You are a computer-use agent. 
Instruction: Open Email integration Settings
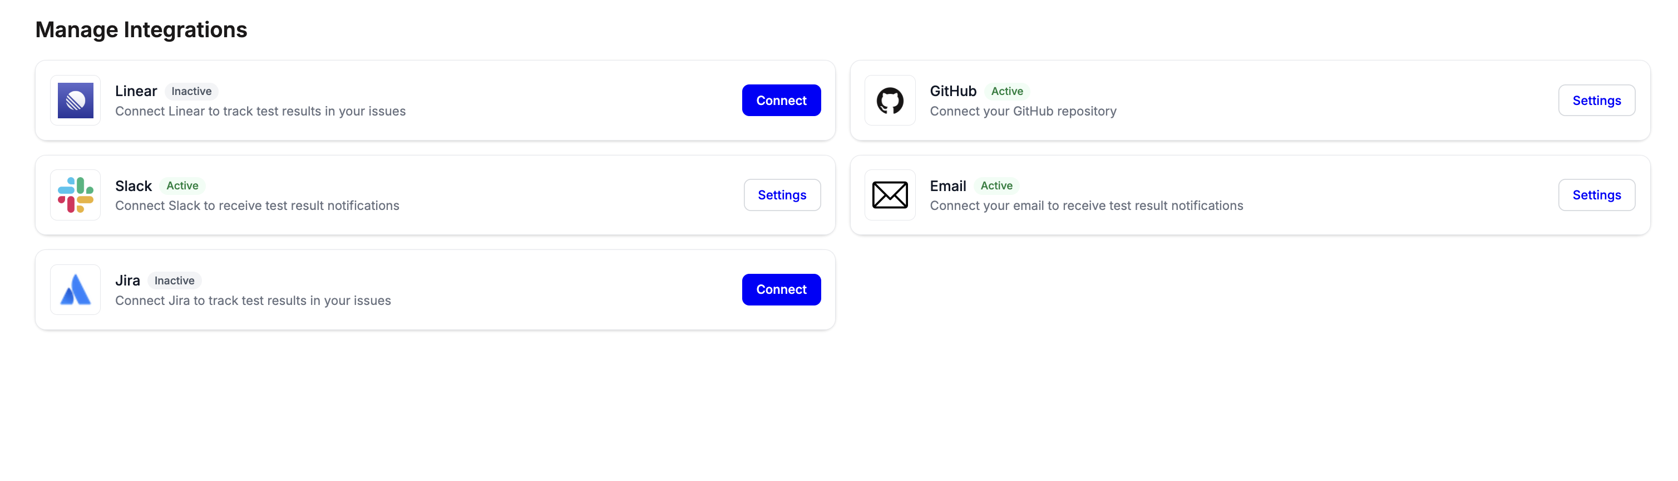pos(1596,195)
